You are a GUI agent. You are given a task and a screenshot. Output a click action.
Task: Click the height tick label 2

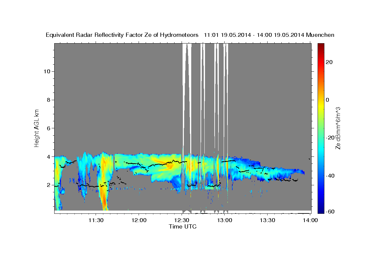point(49,185)
